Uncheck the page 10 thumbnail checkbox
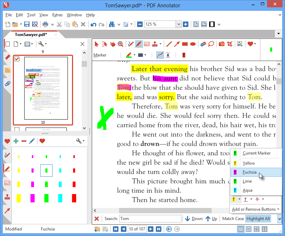285x236 pixels. click(17, 59)
